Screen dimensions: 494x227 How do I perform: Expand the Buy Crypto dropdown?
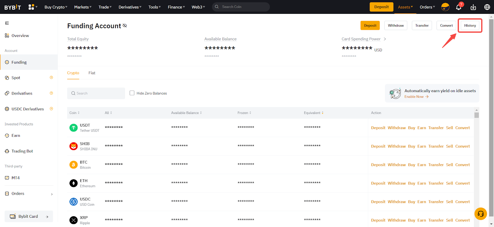coord(56,7)
